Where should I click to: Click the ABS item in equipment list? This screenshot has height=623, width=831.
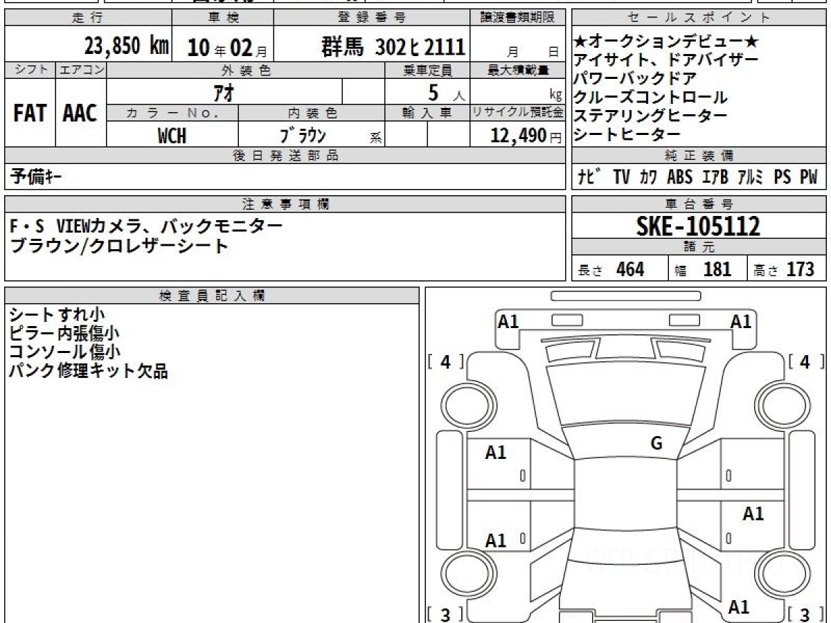click(x=679, y=177)
